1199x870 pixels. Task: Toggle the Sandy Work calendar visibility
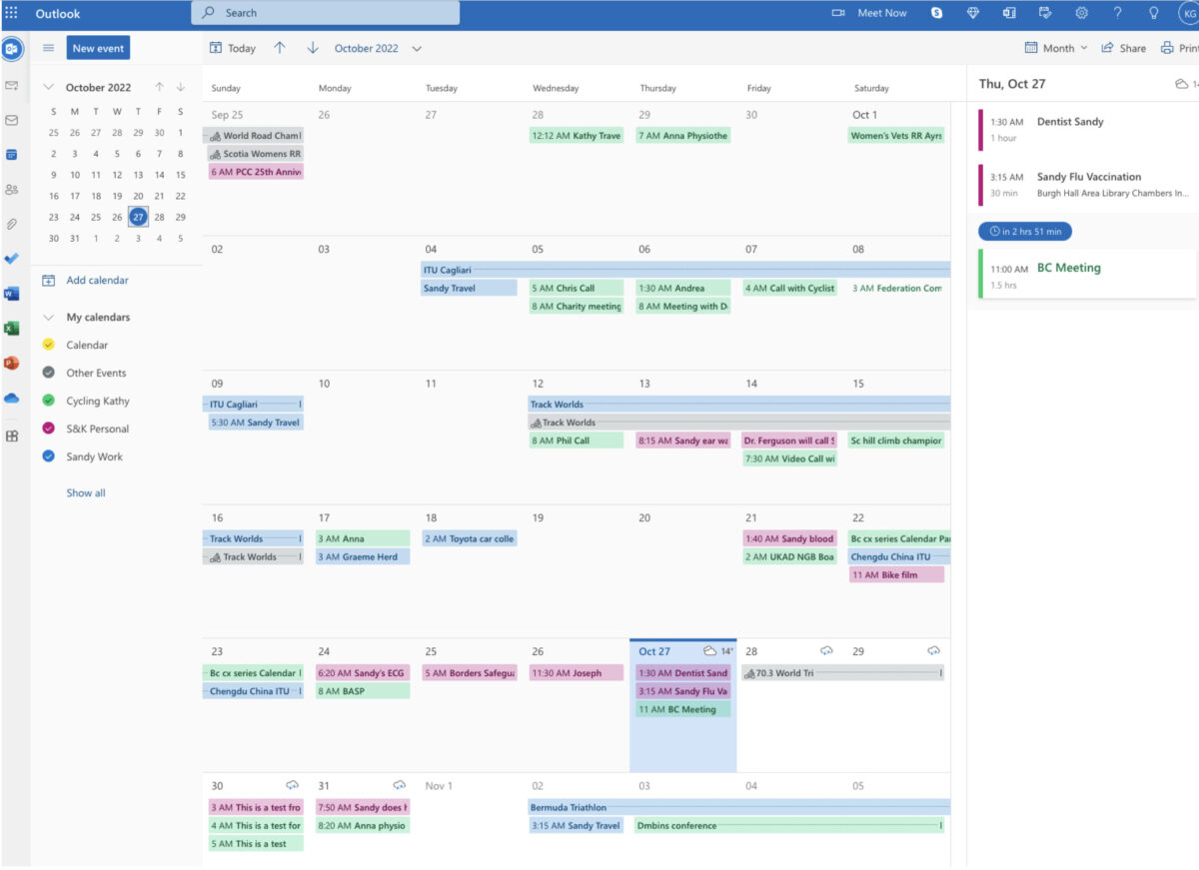tap(47, 456)
